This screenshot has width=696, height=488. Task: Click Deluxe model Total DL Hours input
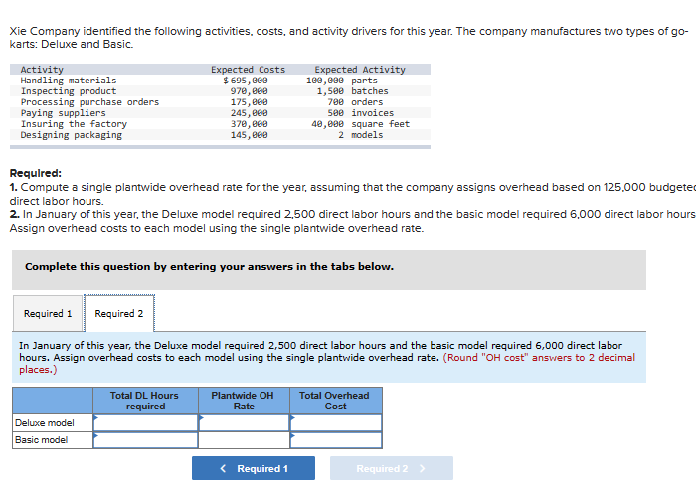pos(145,422)
